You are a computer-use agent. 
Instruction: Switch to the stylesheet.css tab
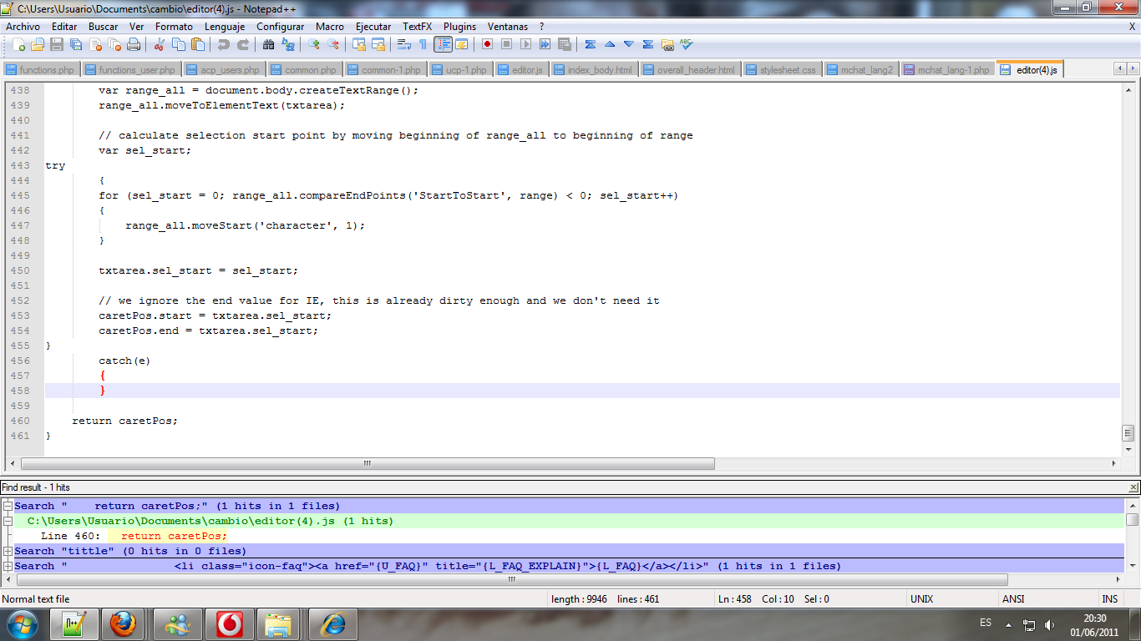click(780, 70)
